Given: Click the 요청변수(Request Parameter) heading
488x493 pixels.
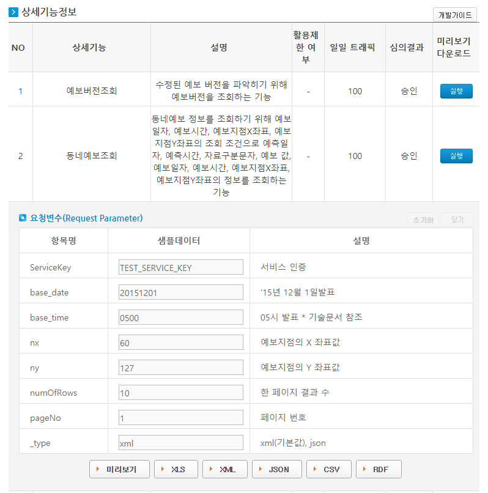Looking at the screenshot, I should click(86, 218).
